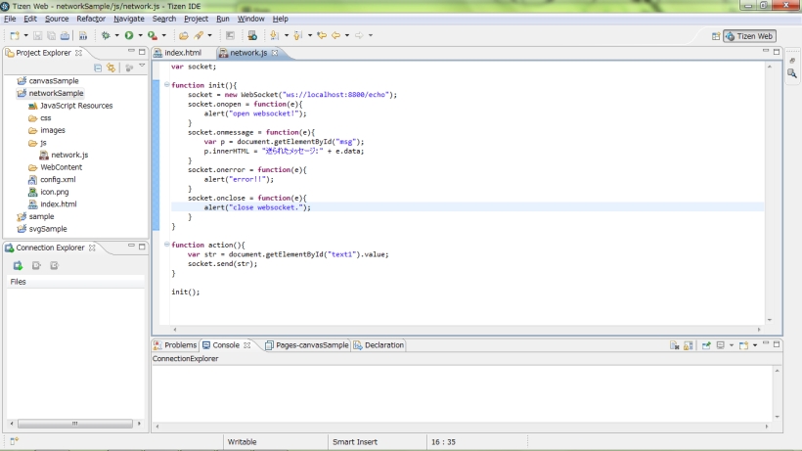Click the editor horizontal scrollbar

[467, 330]
